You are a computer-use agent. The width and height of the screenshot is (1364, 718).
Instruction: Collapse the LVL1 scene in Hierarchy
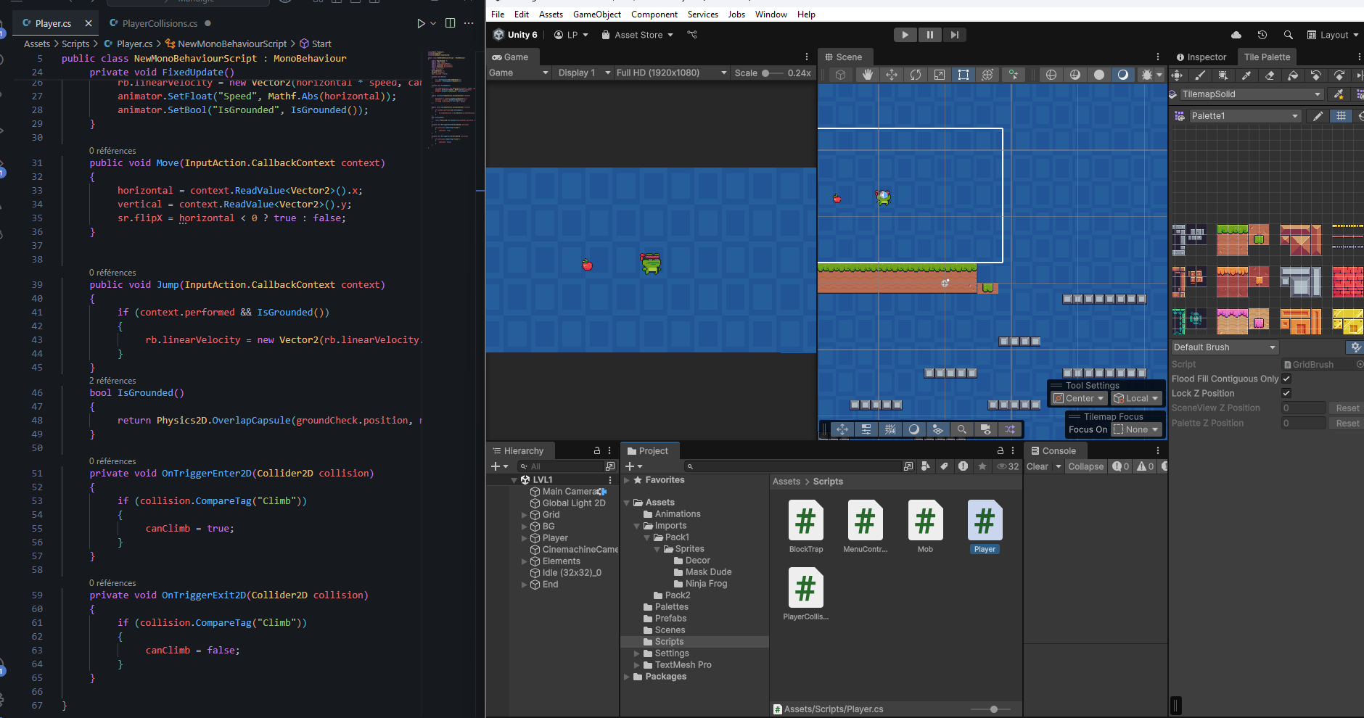(x=514, y=480)
